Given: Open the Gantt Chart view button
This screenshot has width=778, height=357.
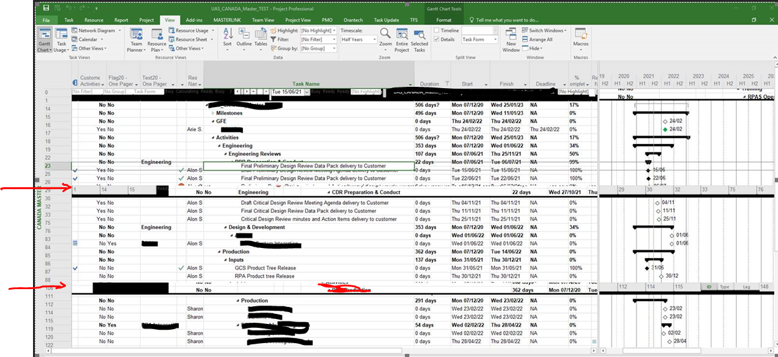Looking at the screenshot, I should 44,40.
